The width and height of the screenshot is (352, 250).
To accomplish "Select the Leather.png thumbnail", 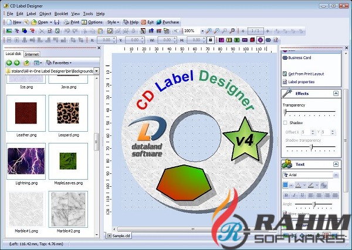I will tap(26, 113).
